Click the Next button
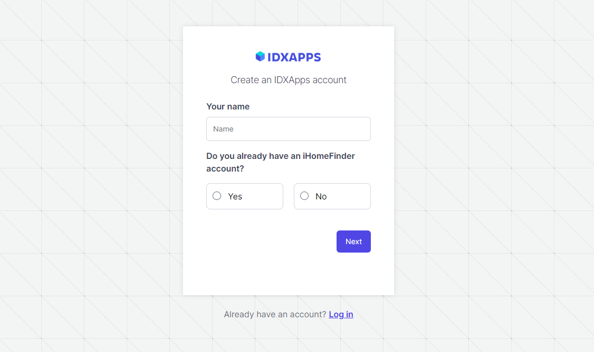 tap(353, 241)
